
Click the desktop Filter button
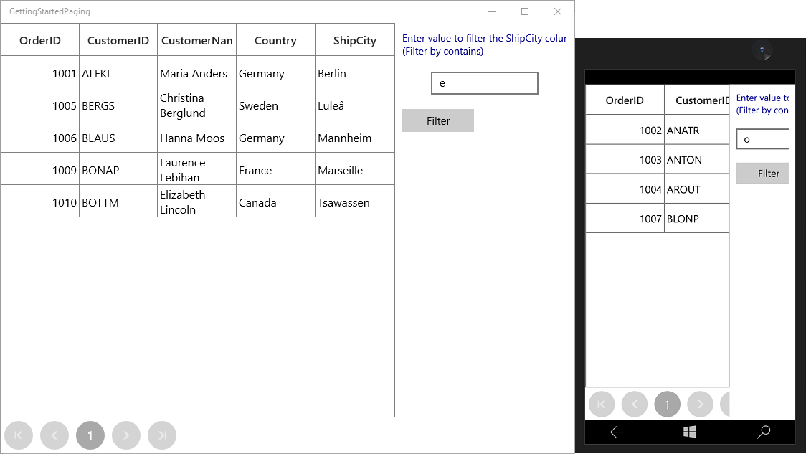click(438, 120)
